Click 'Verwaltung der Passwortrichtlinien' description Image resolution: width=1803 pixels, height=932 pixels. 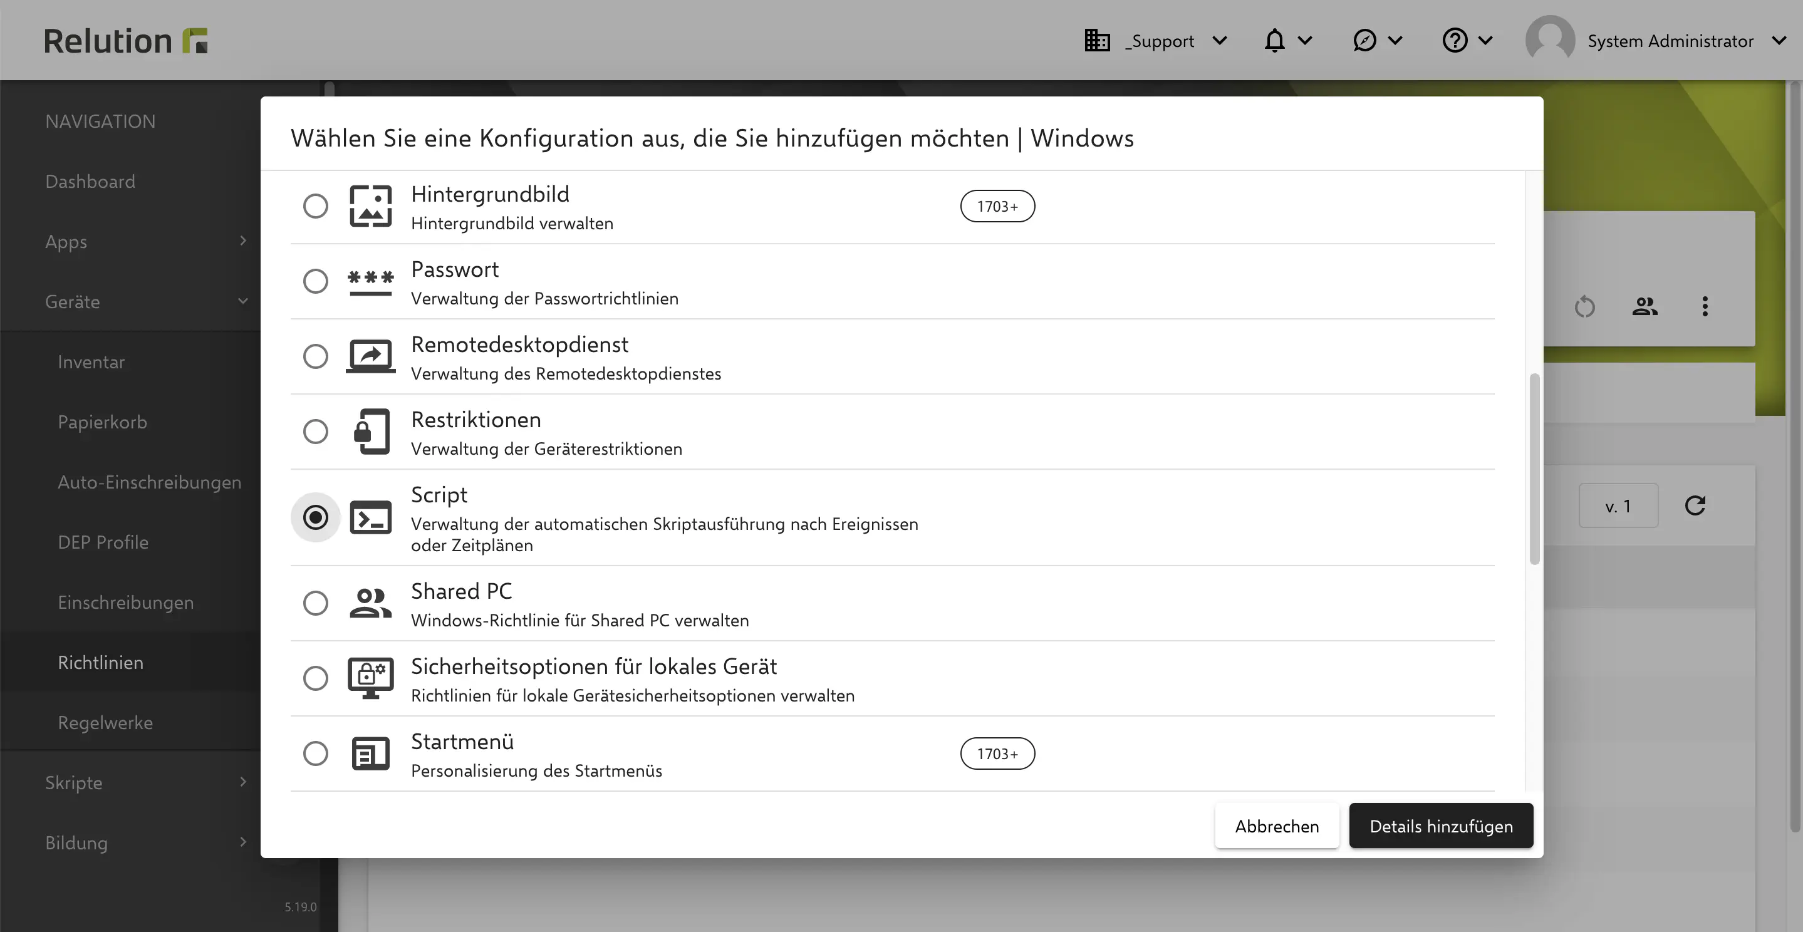tap(544, 299)
